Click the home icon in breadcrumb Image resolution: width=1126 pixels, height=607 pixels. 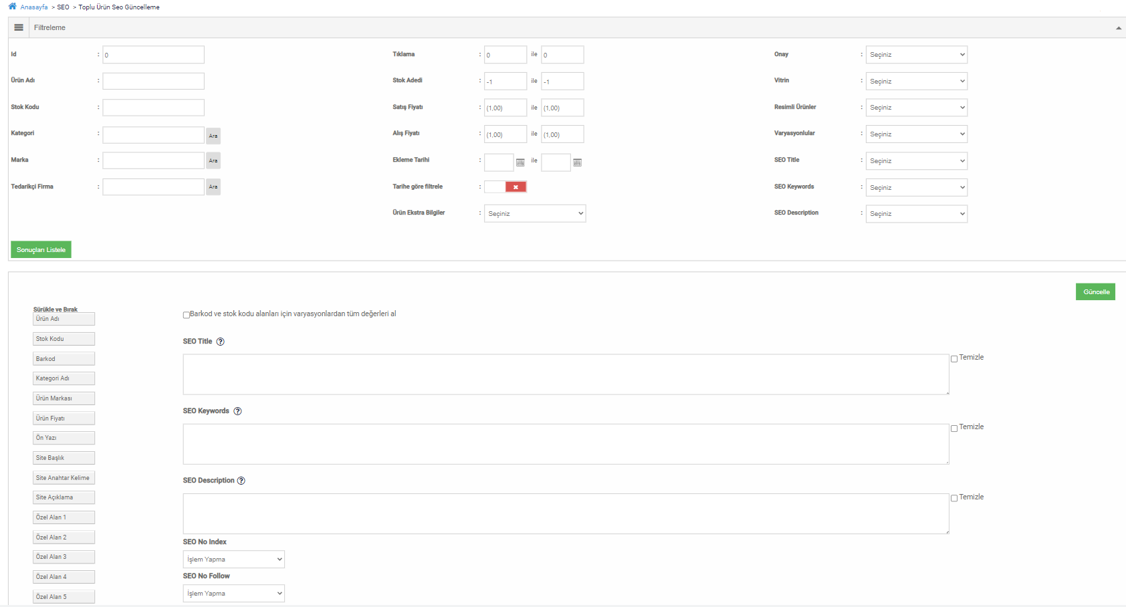tap(12, 7)
